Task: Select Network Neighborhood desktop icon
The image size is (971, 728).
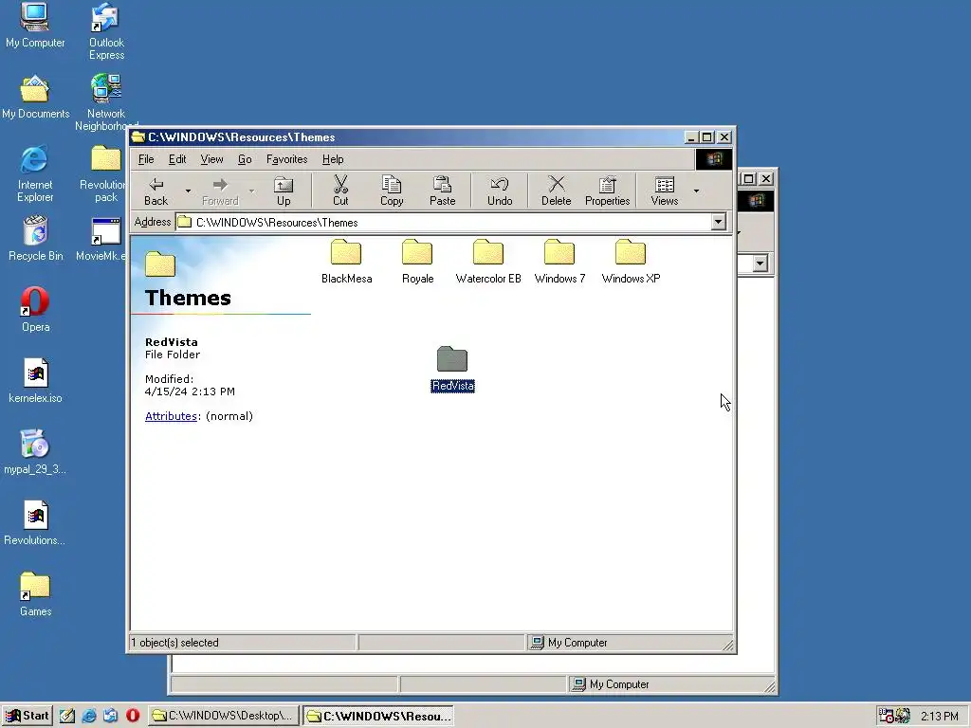Action: coord(106,102)
